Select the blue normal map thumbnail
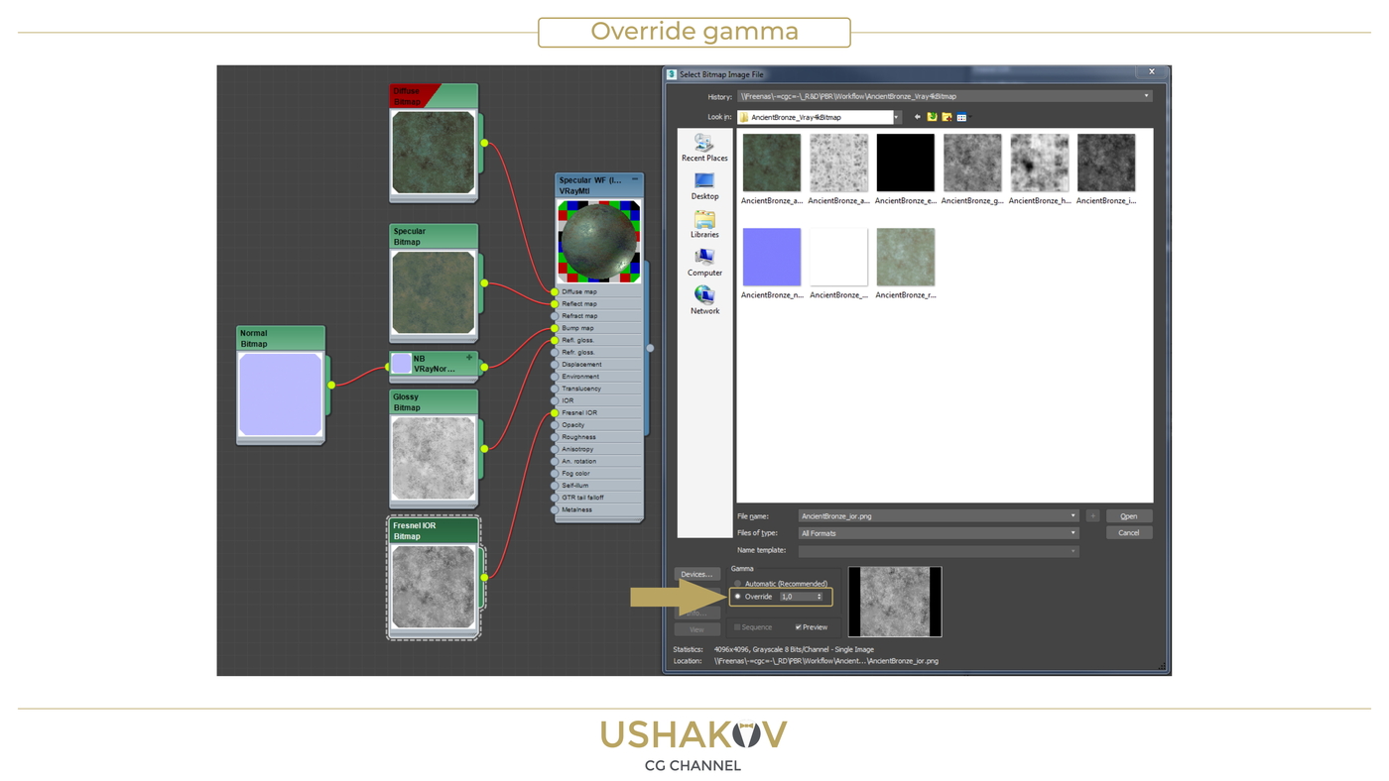 (x=771, y=257)
